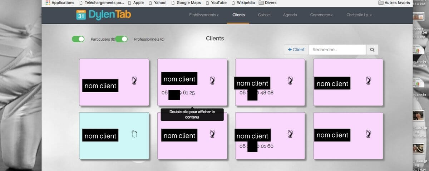This screenshot has height=171, width=429.
Task: Click the DylenTab calendar logo icon
Action: click(81, 15)
